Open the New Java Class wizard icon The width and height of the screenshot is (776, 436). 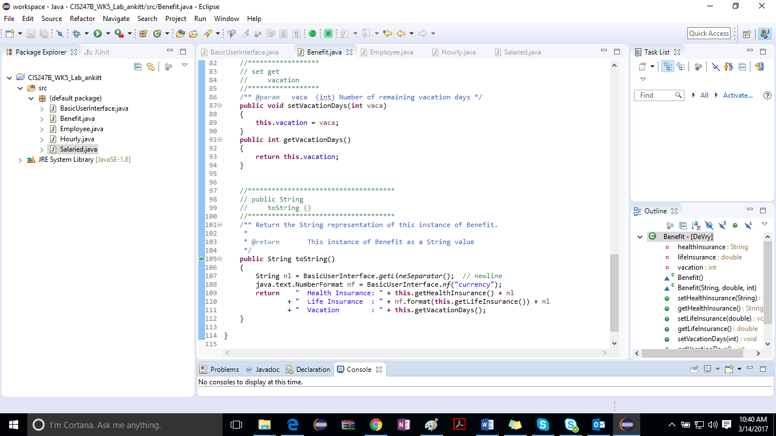(157, 33)
